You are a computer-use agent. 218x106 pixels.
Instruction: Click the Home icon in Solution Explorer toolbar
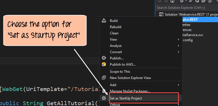coord(172,1)
